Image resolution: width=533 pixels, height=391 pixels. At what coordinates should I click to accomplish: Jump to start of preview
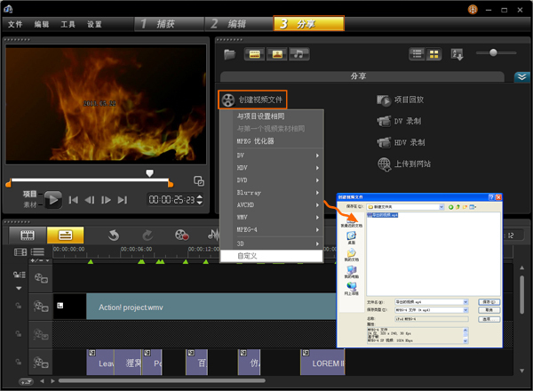point(74,200)
